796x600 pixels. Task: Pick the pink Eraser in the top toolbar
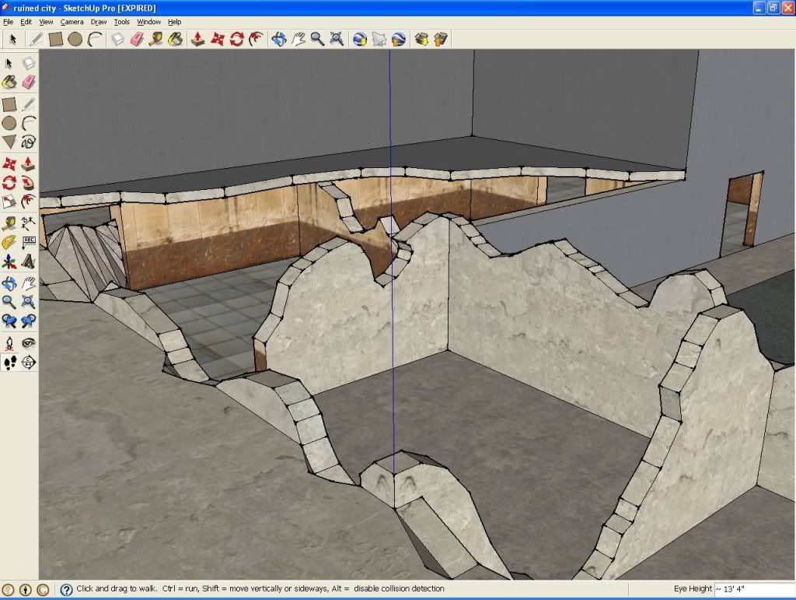pos(137,39)
